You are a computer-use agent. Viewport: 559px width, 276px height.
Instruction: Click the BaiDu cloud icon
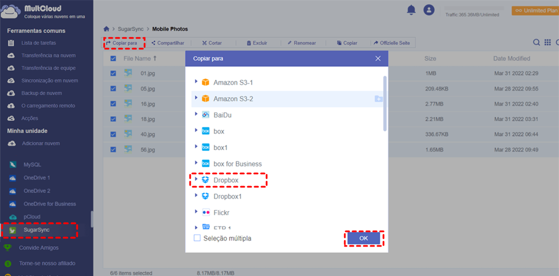(205, 115)
